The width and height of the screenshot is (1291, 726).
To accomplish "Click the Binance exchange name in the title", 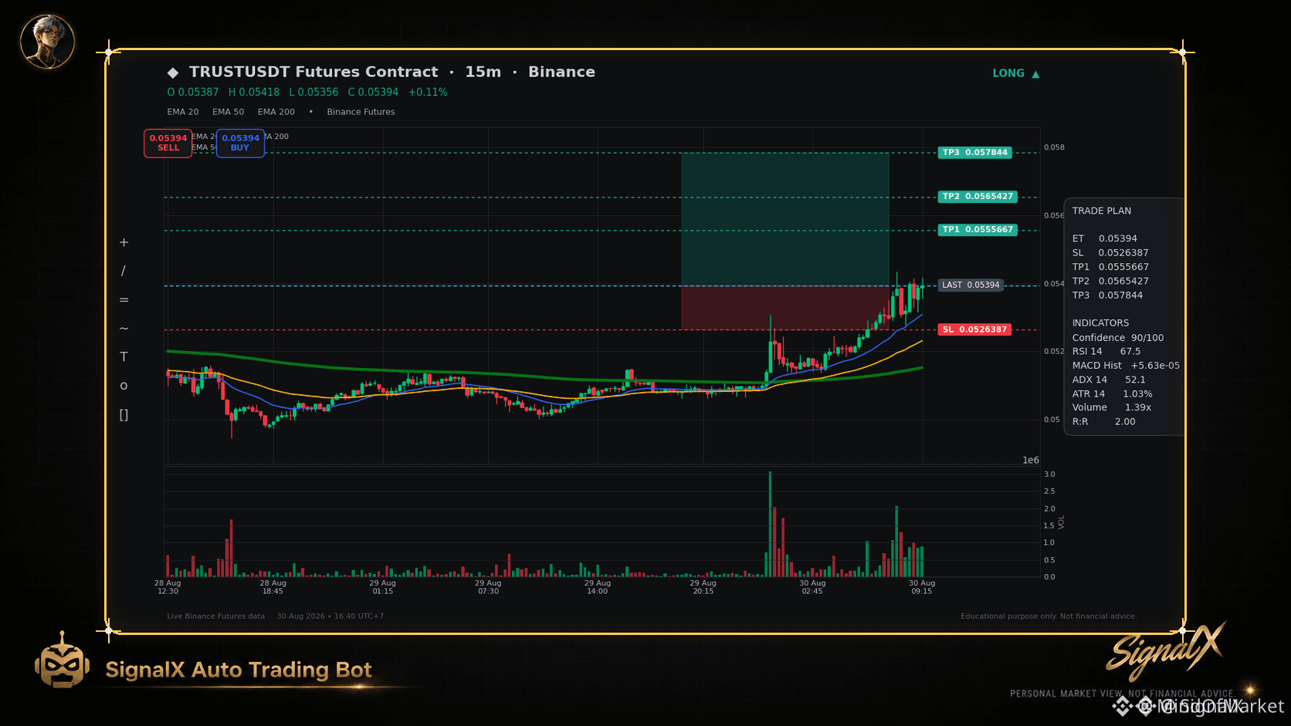I will (x=561, y=72).
